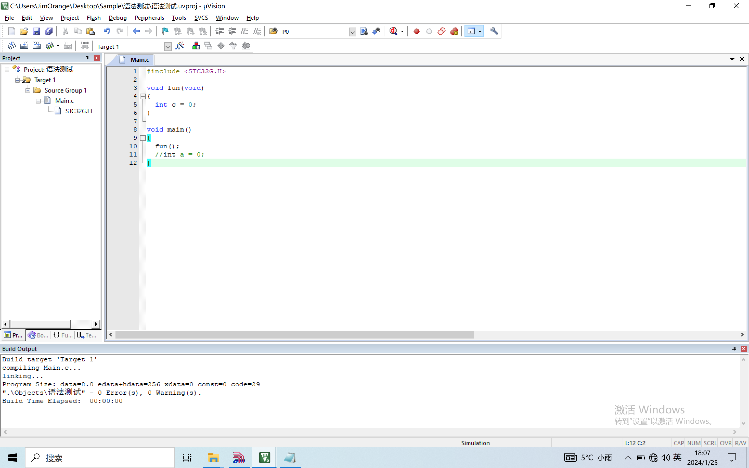
Task: Indent selected text lines
Action: pyautogui.click(x=219, y=31)
